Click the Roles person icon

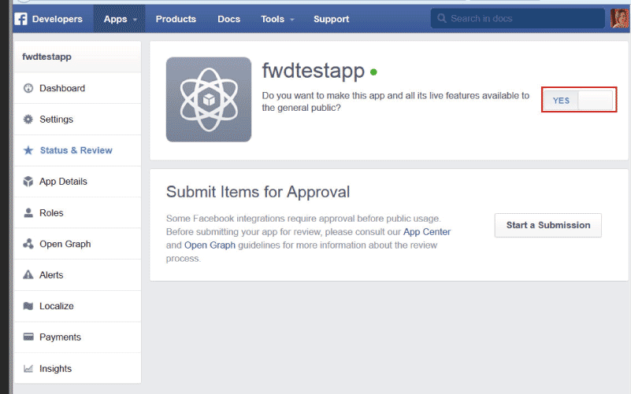[28, 213]
